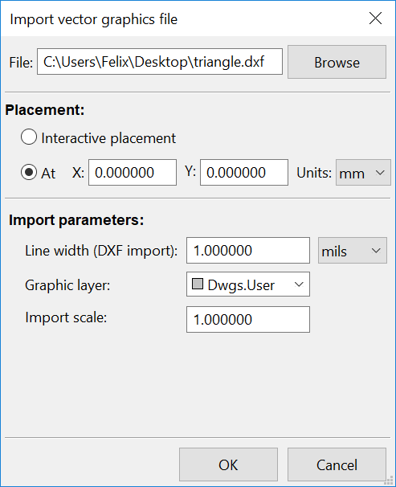Click into the X coordinate field

133,172
